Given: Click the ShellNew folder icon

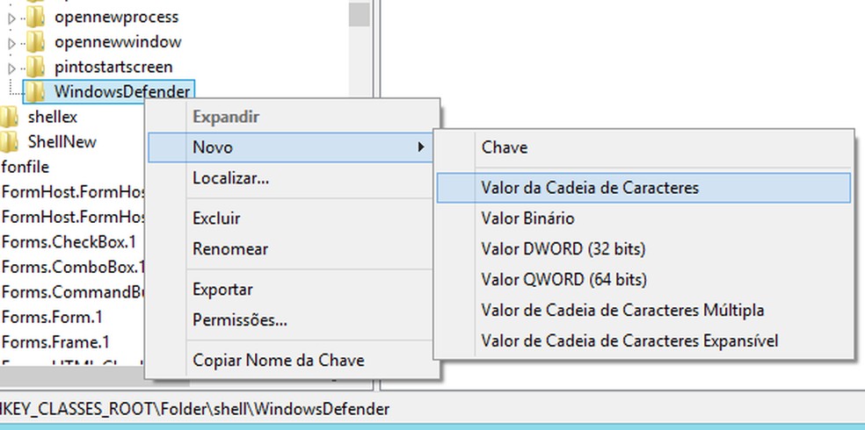Looking at the screenshot, I should (x=9, y=141).
